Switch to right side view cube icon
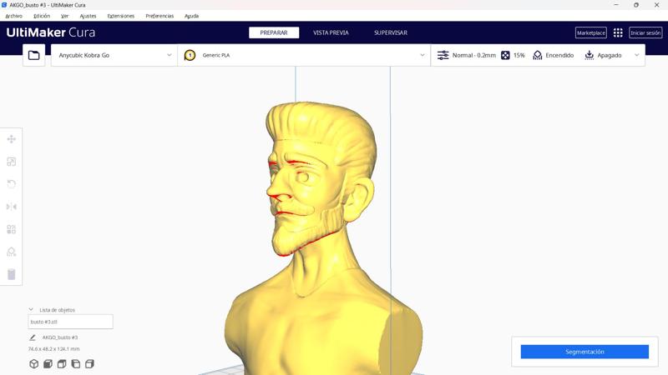668x375 pixels. (x=89, y=364)
